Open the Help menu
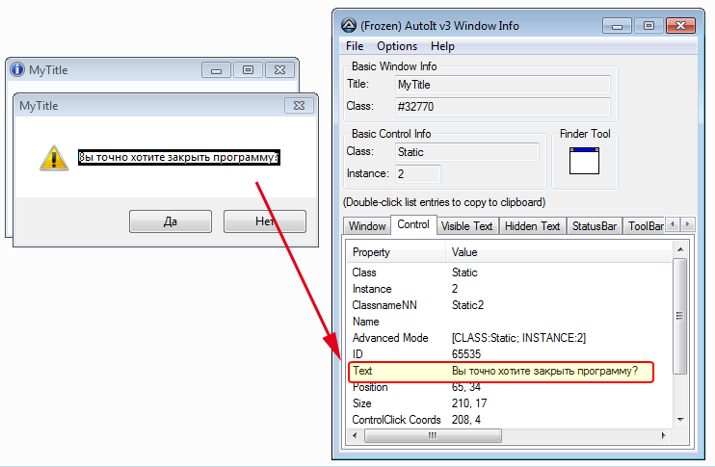 (x=442, y=46)
